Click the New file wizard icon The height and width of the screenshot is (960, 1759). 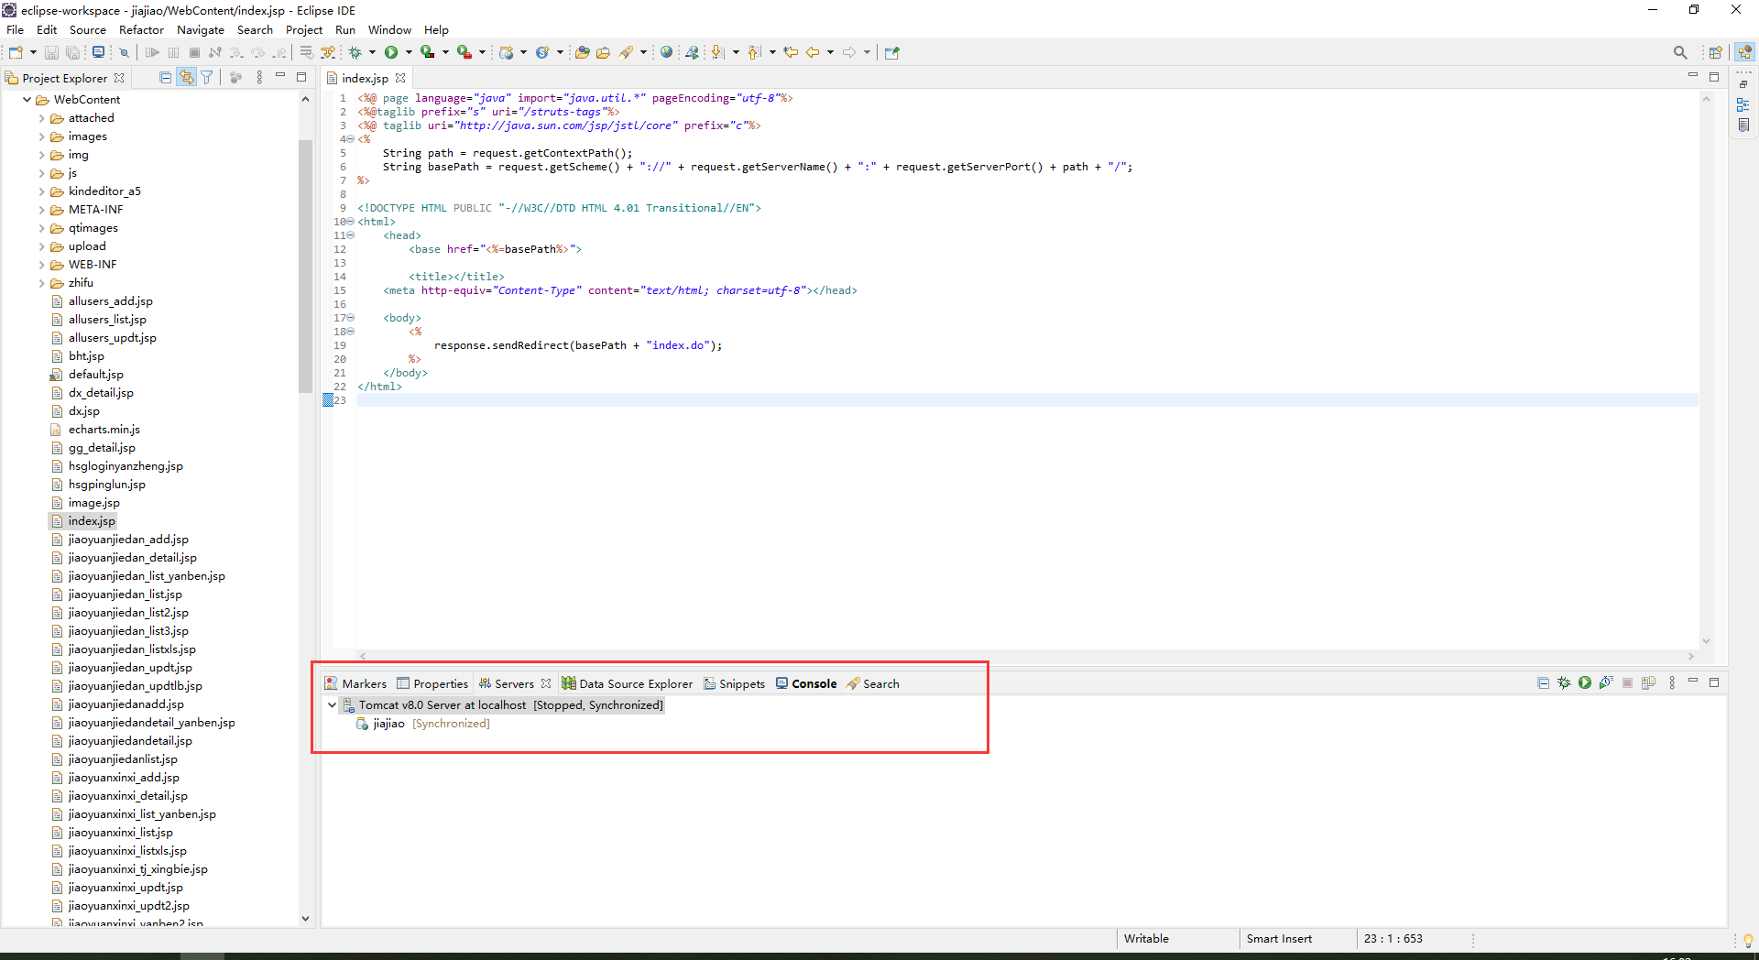click(x=15, y=52)
